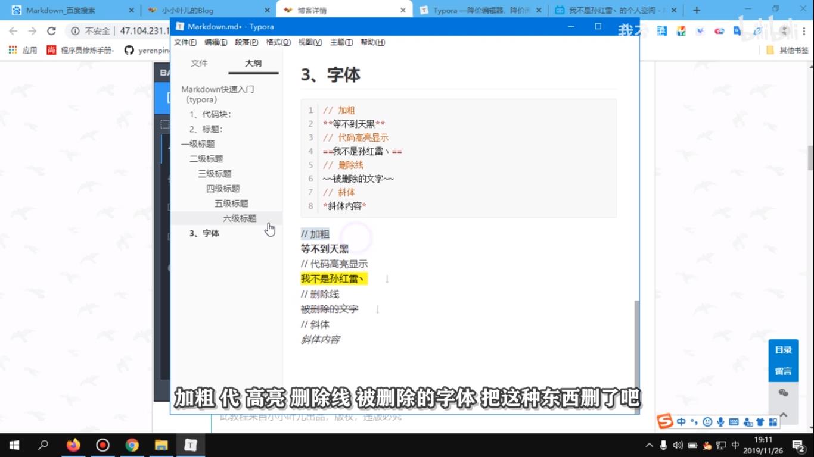Open the Windows Start menu

point(14,445)
